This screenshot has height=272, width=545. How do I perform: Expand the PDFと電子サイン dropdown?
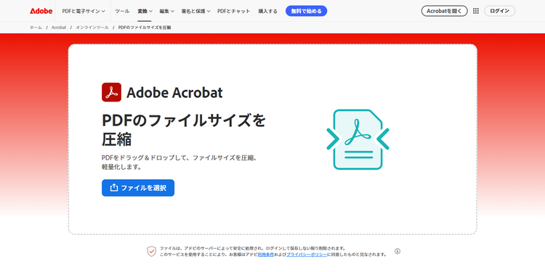pos(84,11)
